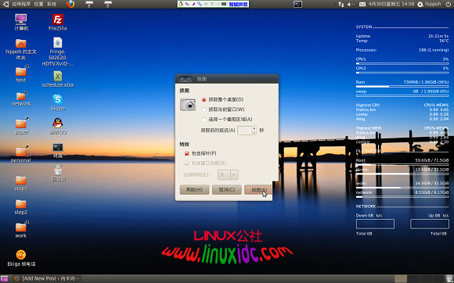Increase the capture delay spinner value
The image size is (454, 283).
click(254, 128)
